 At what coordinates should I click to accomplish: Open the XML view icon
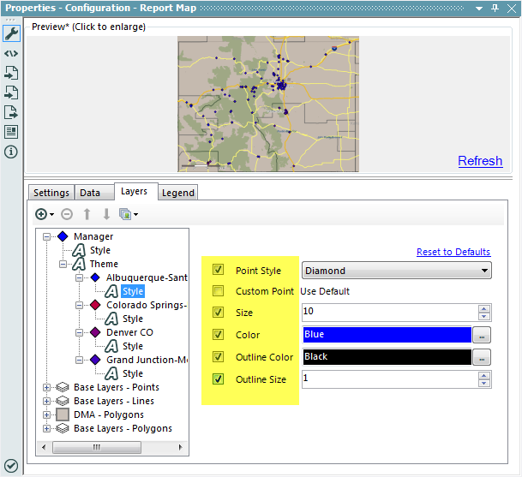tap(11, 53)
